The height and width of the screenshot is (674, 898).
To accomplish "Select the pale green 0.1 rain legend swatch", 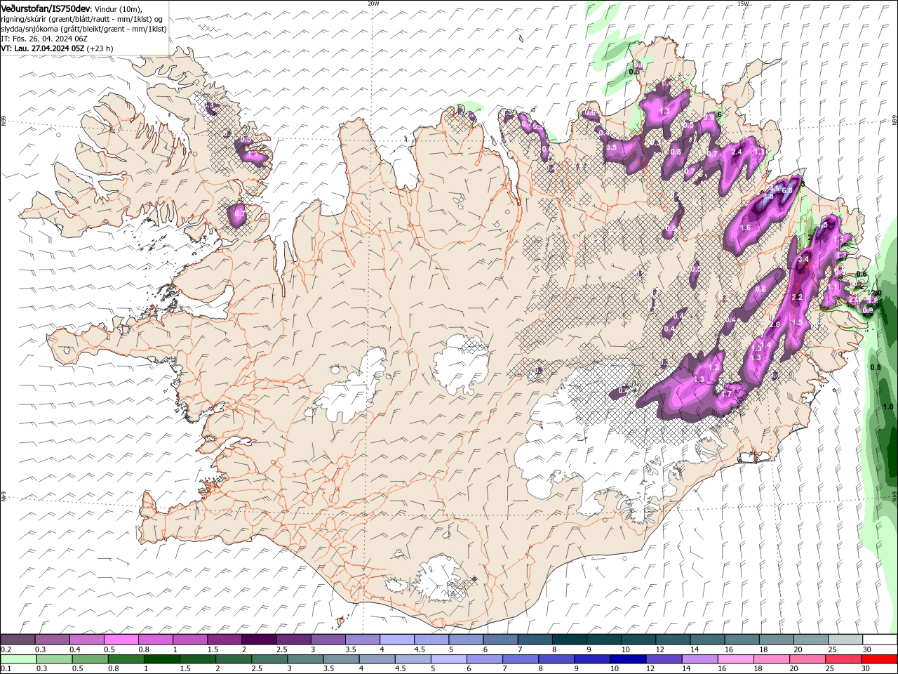I will pos(18,659).
